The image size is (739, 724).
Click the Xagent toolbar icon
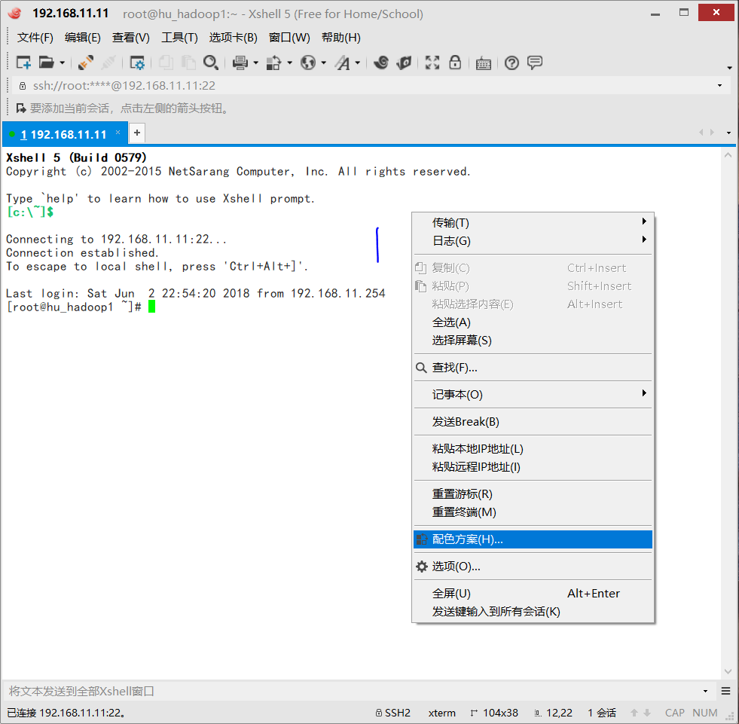(x=404, y=63)
